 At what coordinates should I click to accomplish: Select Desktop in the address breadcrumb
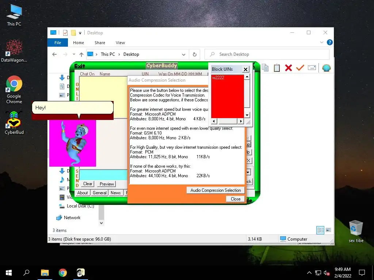click(x=131, y=54)
